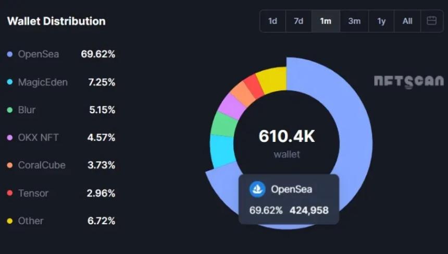
Task: Click the 69.62% value in tooltip
Action: [266, 211]
